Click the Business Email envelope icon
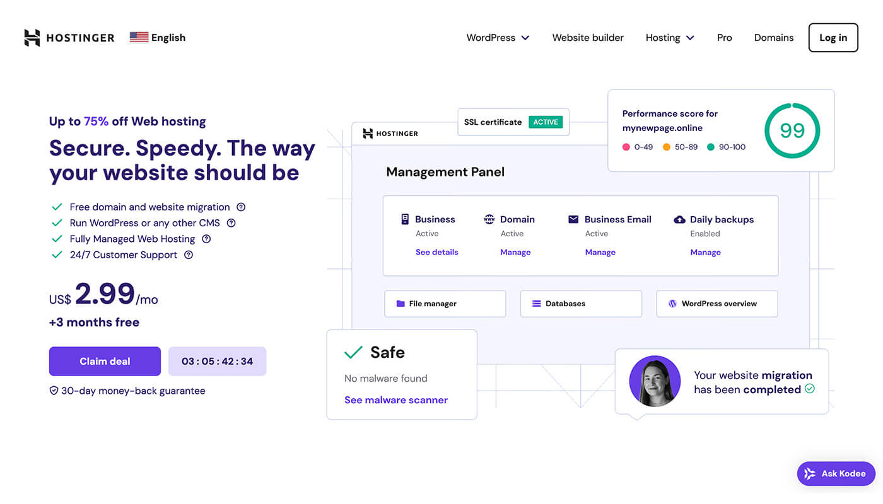 573,219
